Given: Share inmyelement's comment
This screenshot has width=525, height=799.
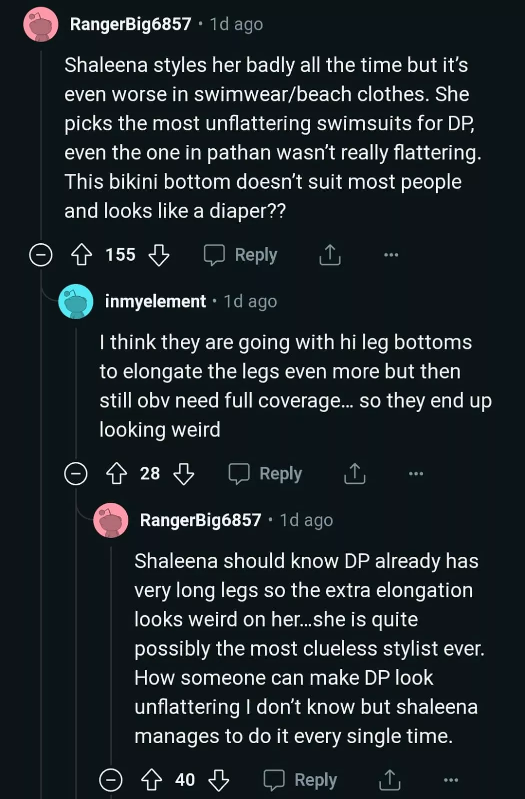Looking at the screenshot, I should 355,473.
